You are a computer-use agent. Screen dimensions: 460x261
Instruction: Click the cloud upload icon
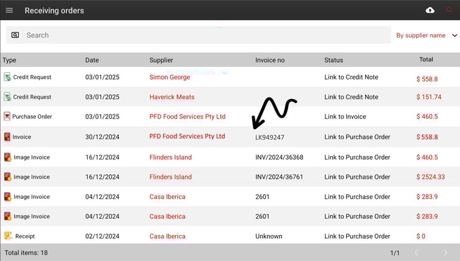[x=430, y=10]
